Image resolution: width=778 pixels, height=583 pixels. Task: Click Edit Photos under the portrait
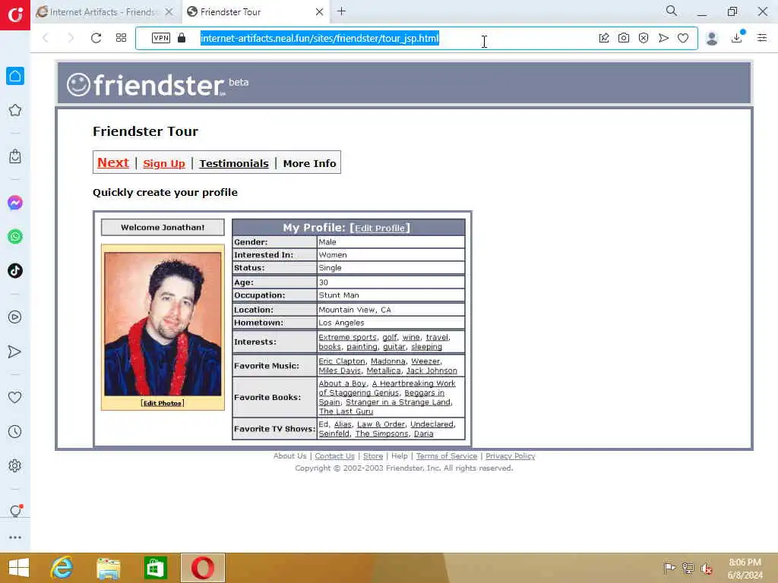163,403
